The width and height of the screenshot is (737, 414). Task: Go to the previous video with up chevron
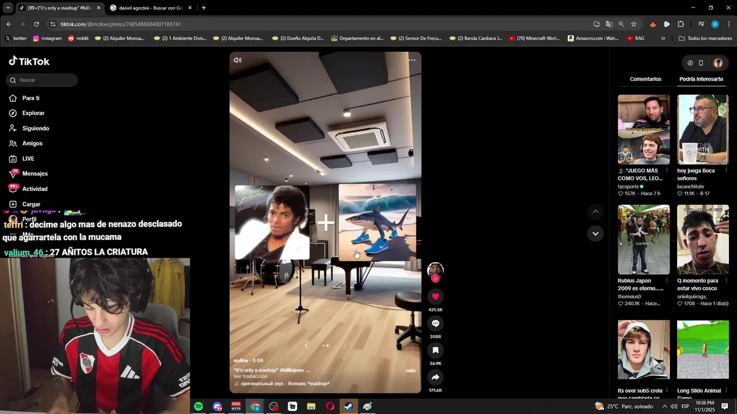595,212
